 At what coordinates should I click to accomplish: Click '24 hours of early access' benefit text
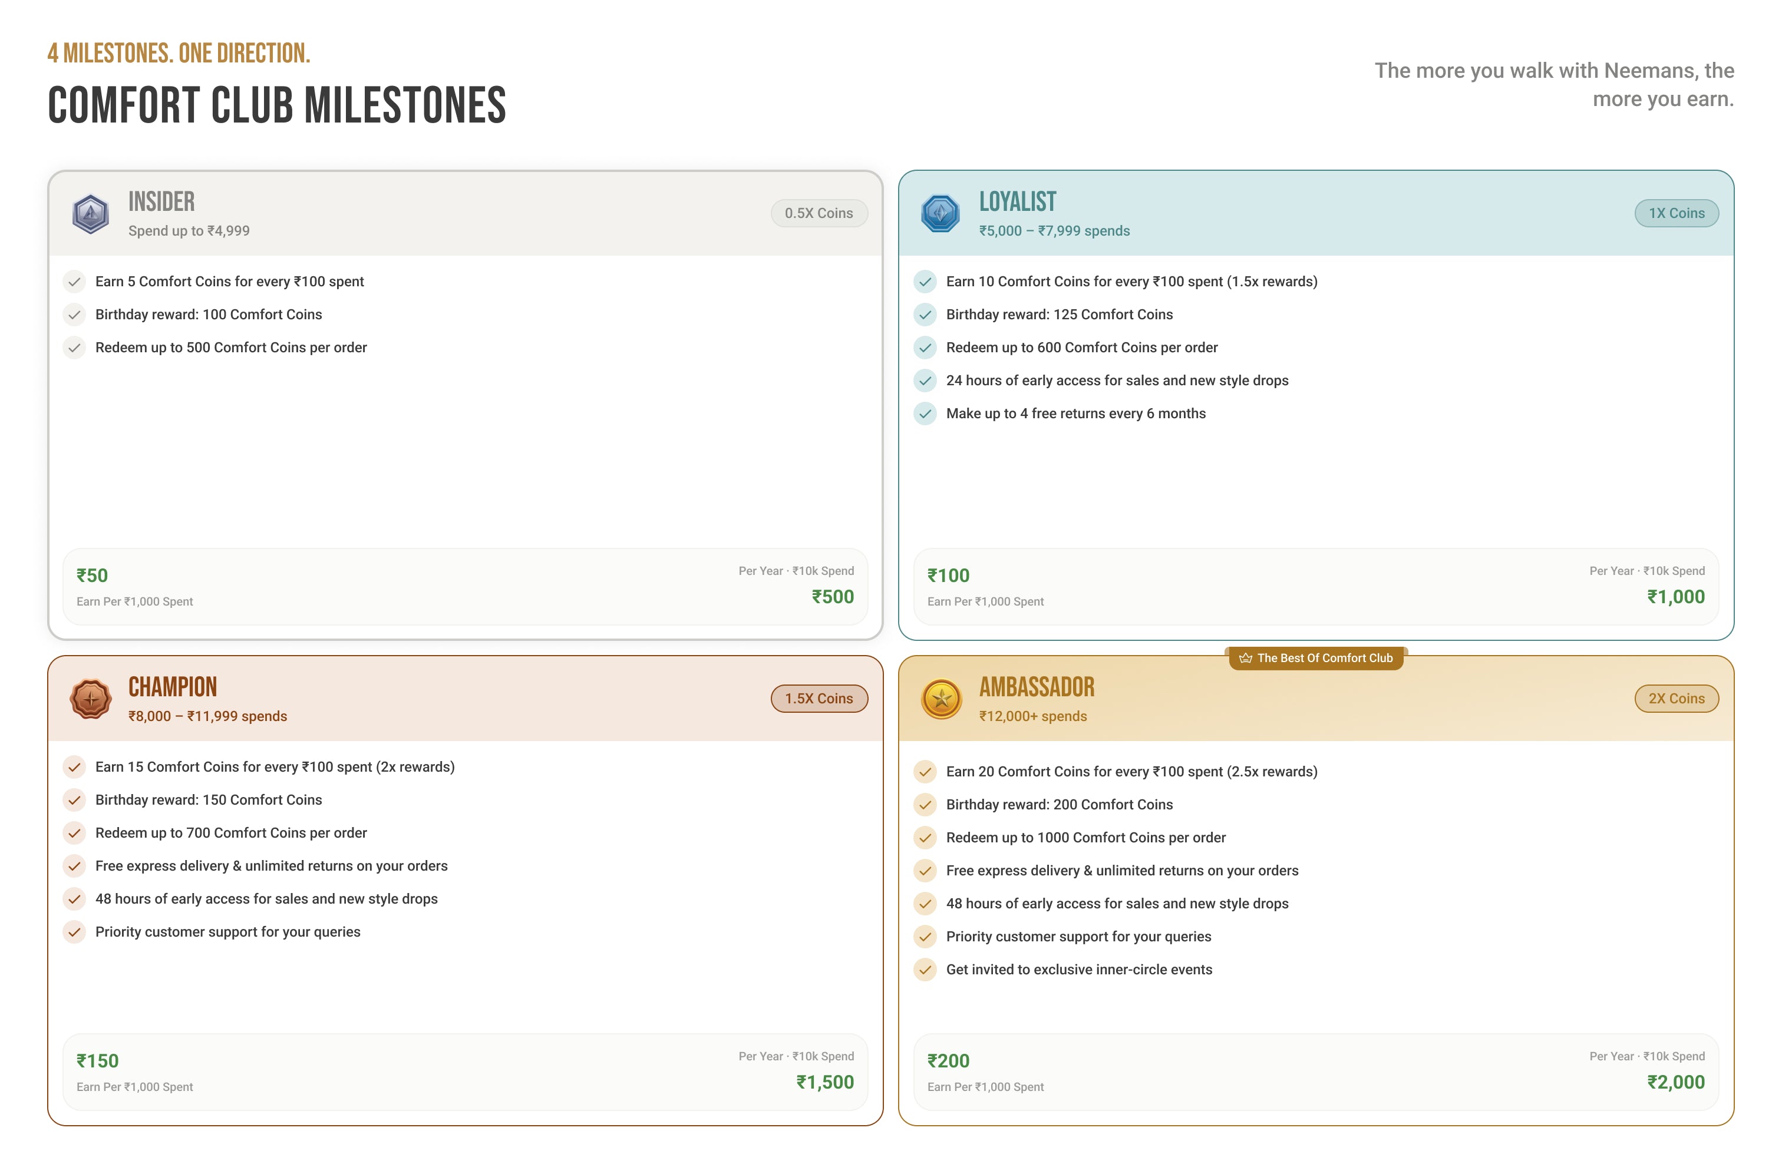1117,381
